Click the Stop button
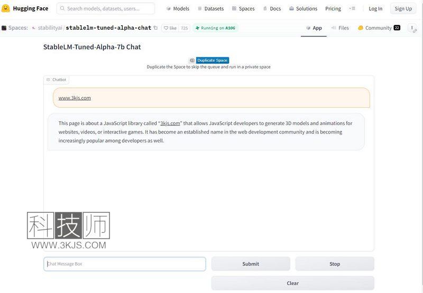This screenshot has height=293, width=423. pyautogui.click(x=335, y=264)
